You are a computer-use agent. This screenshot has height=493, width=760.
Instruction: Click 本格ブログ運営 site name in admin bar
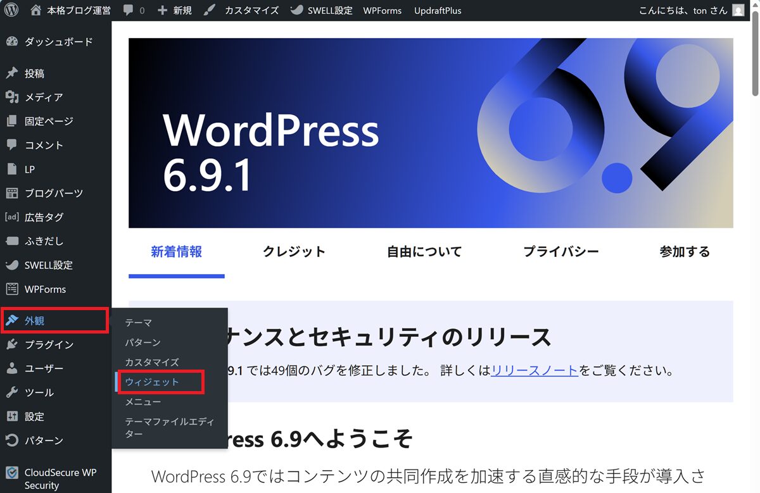click(x=78, y=11)
